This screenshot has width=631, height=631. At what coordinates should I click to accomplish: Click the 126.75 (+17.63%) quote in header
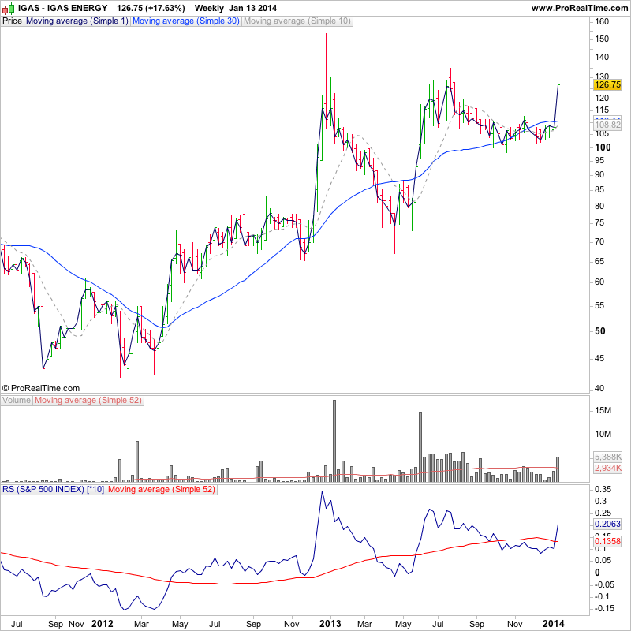click(x=151, y=8)
